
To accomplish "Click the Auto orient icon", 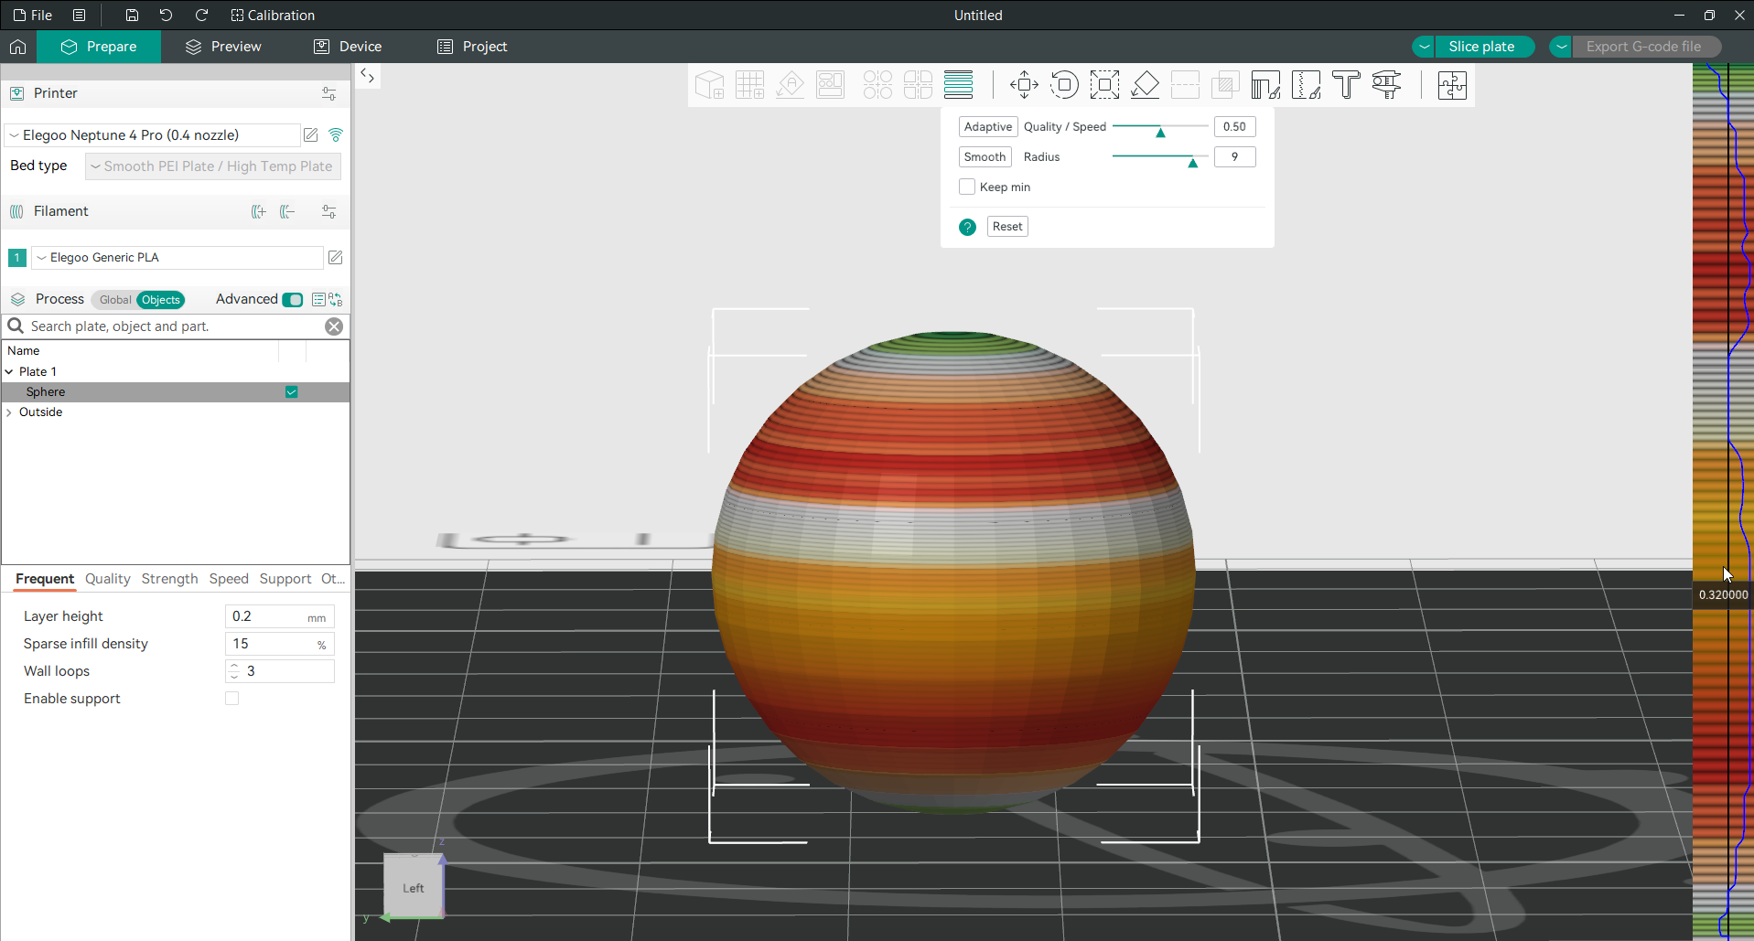I will (790, 85).
